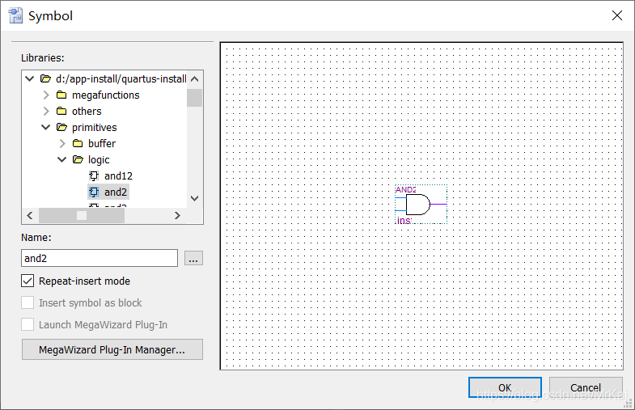Click the and12 symbol icon
Image resolution: width=635 pixels, height=410 pixels.
[94, 176]
